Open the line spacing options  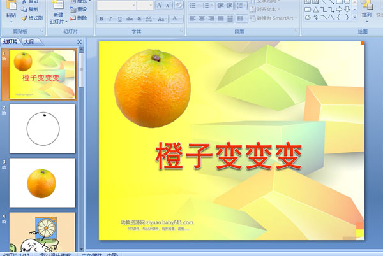241,5
